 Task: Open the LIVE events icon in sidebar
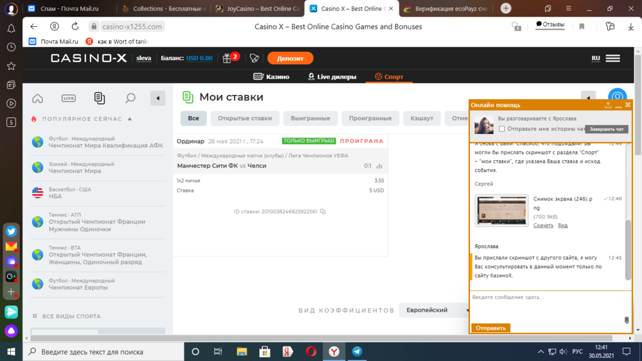(69, 98)
